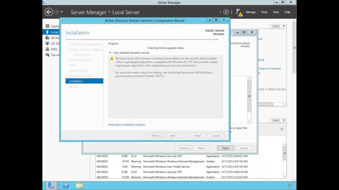Click Previous in the AD DS wizard
339x190 pixels.
[156, 136]
